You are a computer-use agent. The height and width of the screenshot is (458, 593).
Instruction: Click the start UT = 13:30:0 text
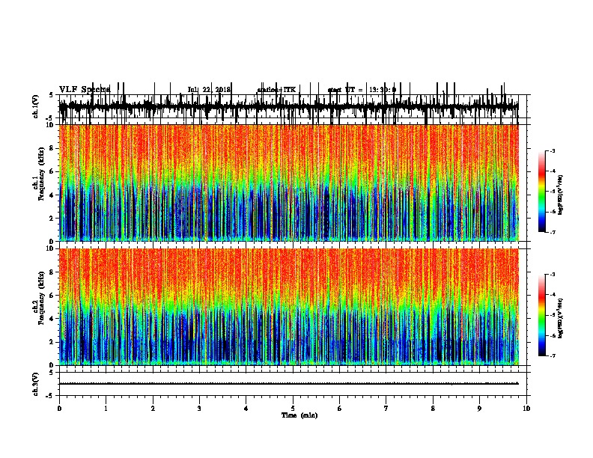click(362, 90)
